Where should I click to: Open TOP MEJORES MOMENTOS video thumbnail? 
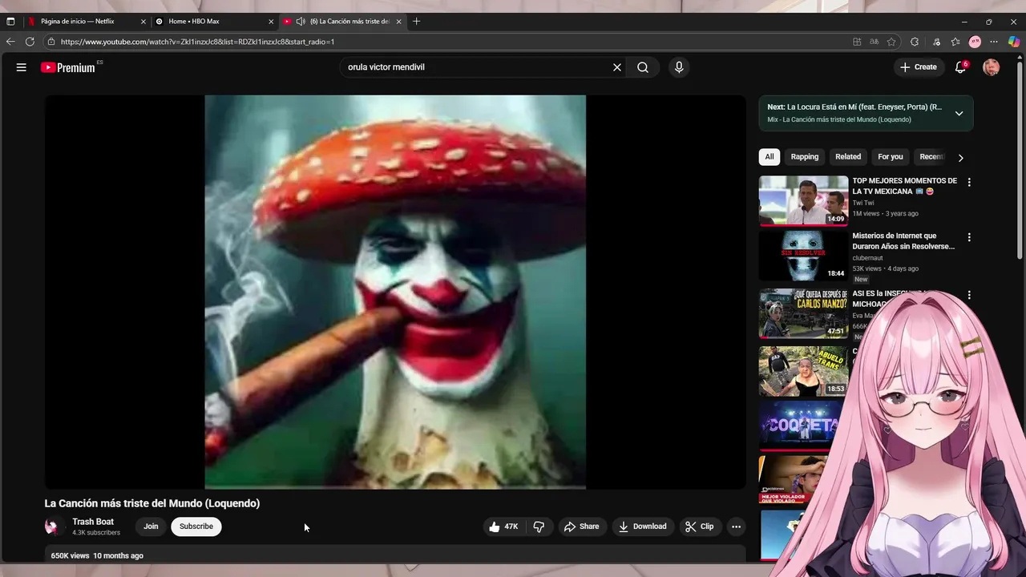(x=803, y=201)
